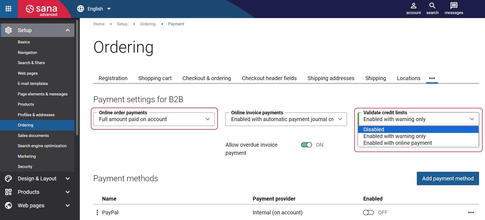Switch to Checkout header fields tab
This screenshot has width=485, height=220.
tap(269, 78)
